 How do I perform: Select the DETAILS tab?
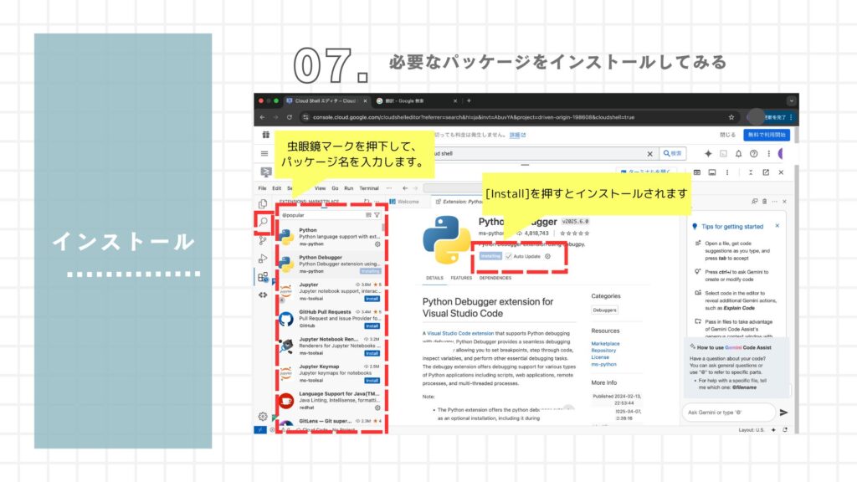pos(435,278)
